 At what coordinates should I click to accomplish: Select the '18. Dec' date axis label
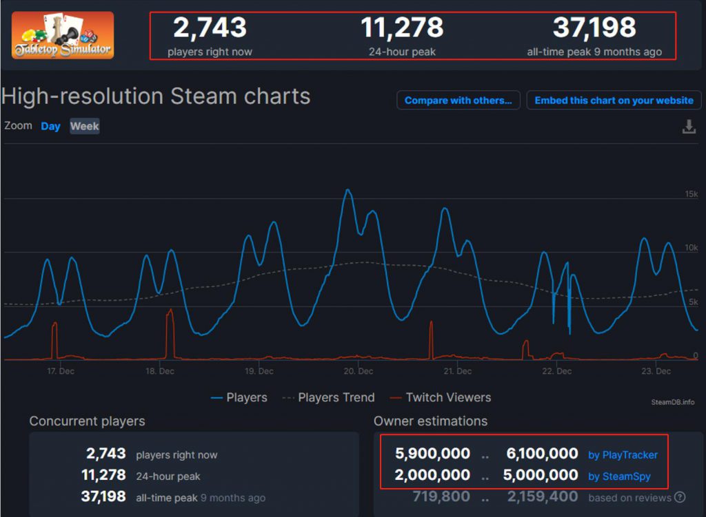coord(160,371)
